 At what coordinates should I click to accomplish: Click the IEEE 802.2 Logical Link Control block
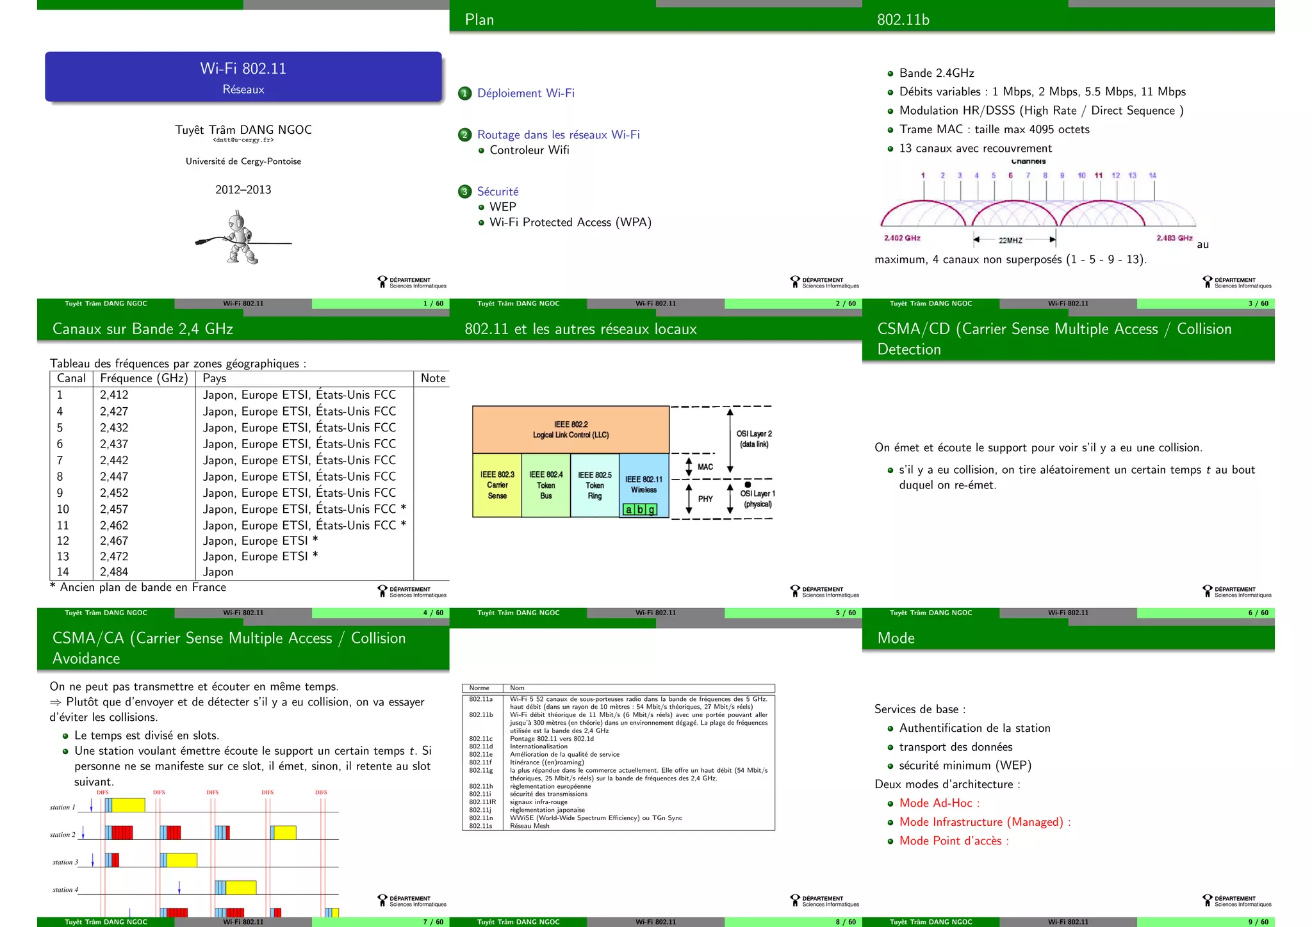[571, 430]
